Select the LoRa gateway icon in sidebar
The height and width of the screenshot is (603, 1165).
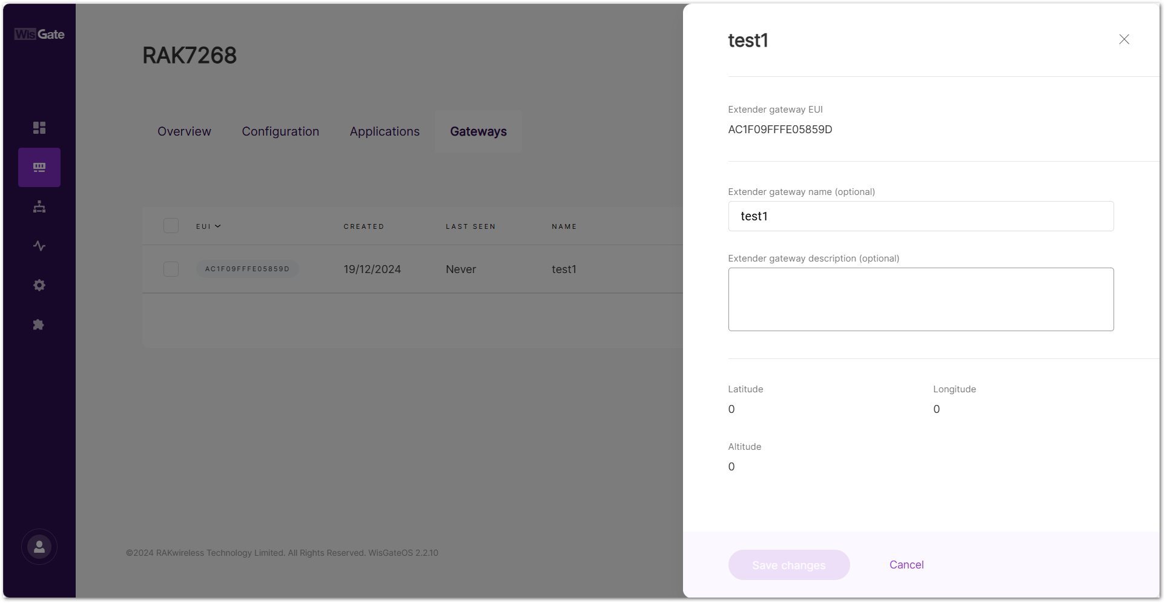(x=39, y=167)
